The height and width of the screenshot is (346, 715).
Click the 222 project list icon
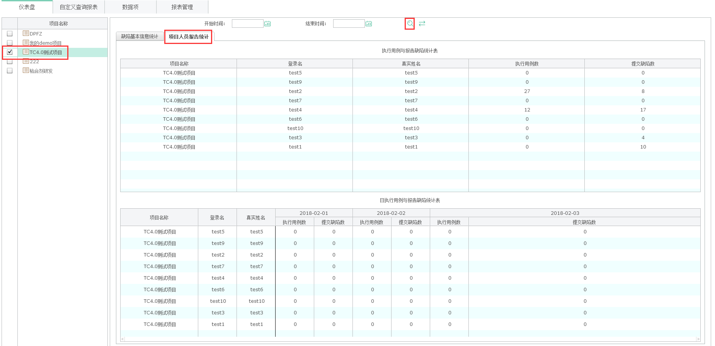click(x=26, y=61)
